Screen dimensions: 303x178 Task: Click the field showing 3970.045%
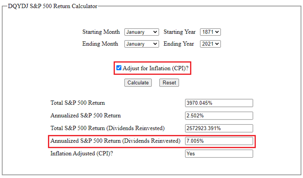click(x=219, y=103)
